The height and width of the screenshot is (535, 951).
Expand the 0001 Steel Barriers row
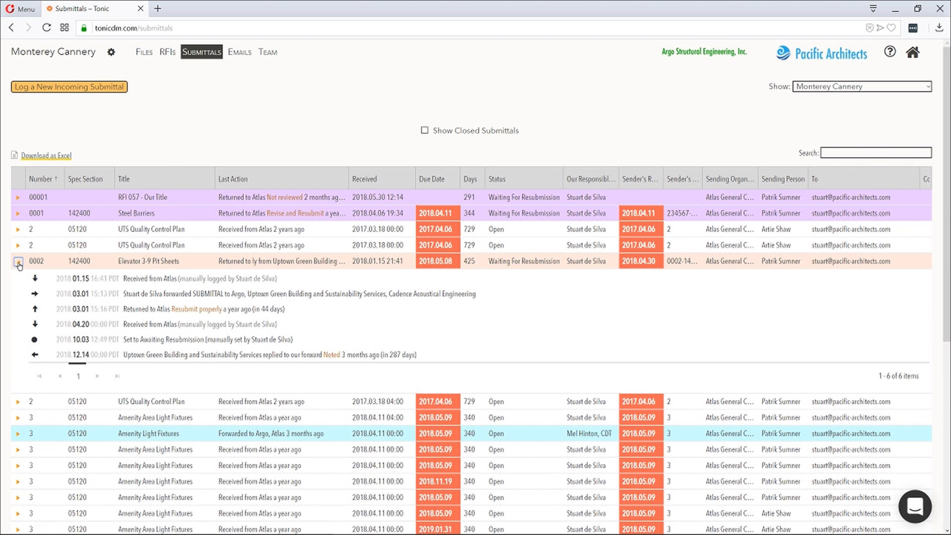click(18, 214)
